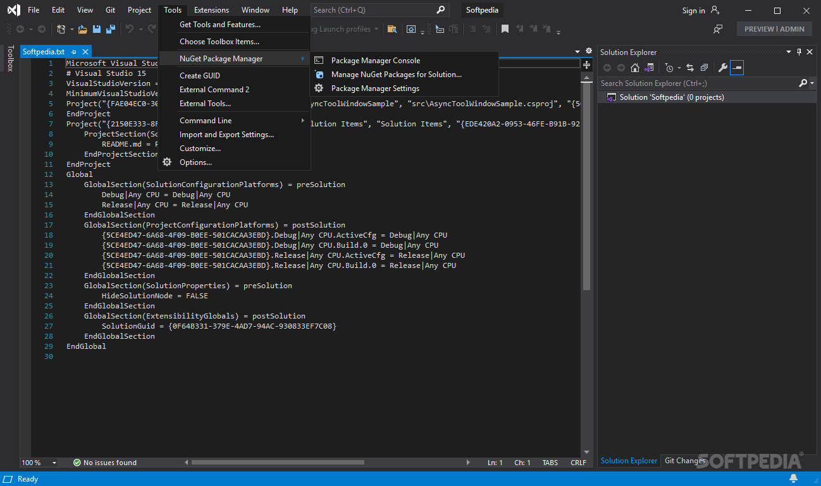This screenshot has width=821, height=486.
Task: Choose Create GUID from Tools menu
Action: (x=200, y=76)
